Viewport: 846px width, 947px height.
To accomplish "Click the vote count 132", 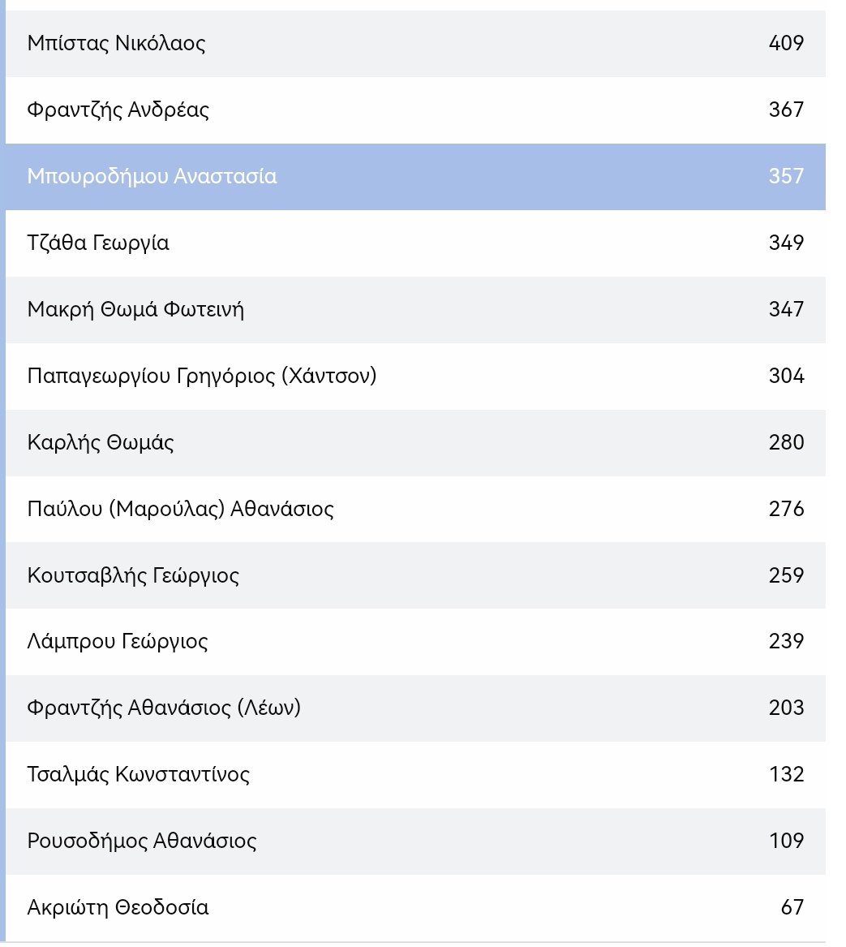I will 786,774.
